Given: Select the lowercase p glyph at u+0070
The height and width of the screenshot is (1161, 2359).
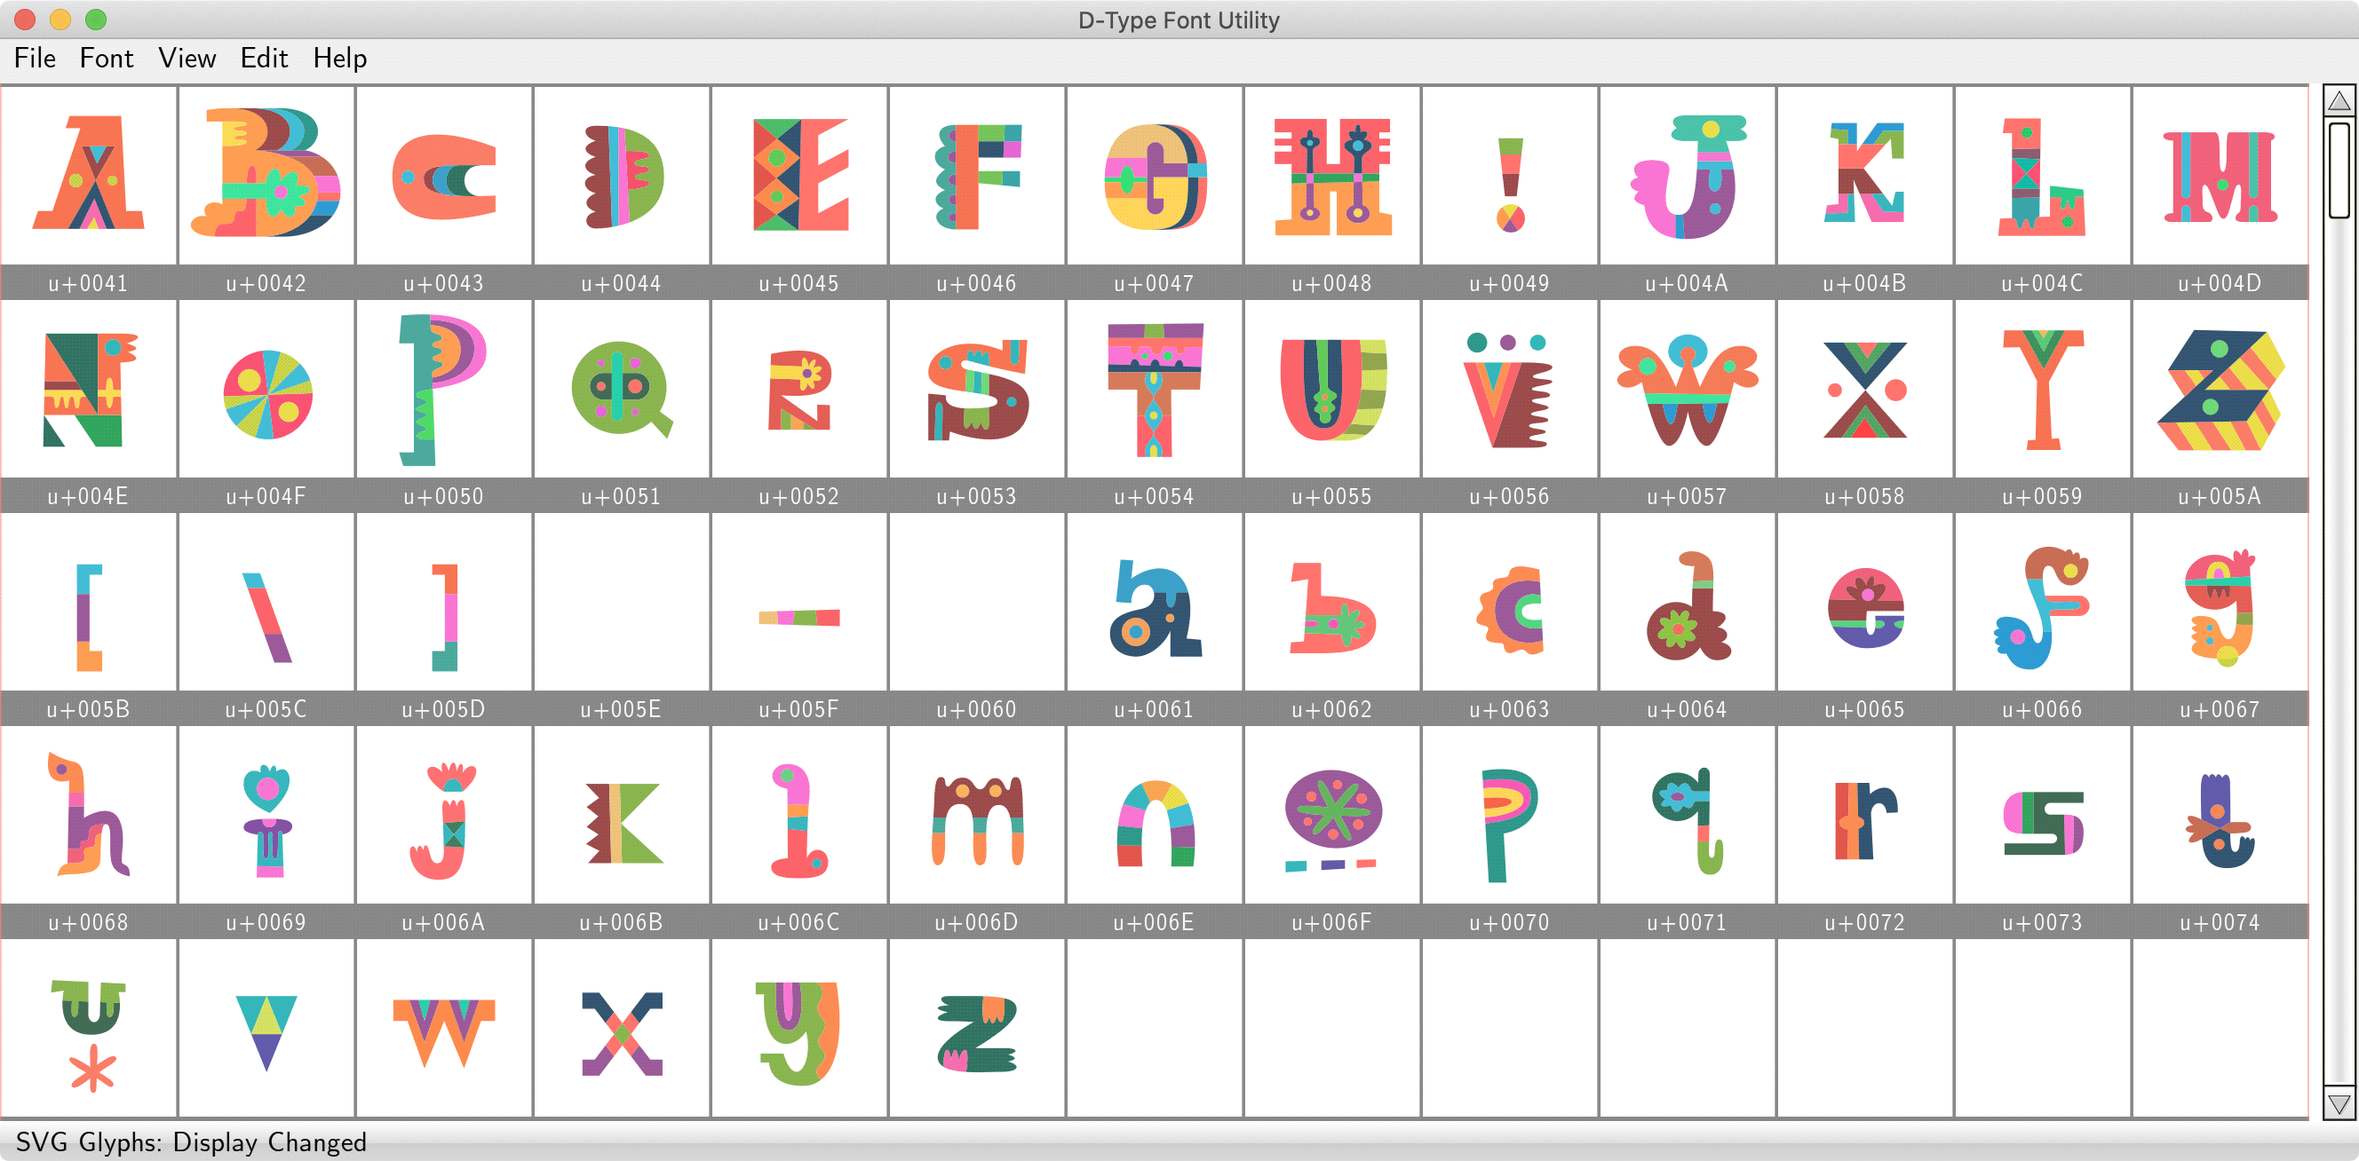Looking at the screenshot, I should [1509, 825].
